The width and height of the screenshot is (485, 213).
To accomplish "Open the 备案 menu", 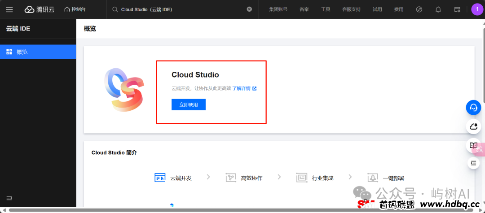I will [x=304, y=9].
